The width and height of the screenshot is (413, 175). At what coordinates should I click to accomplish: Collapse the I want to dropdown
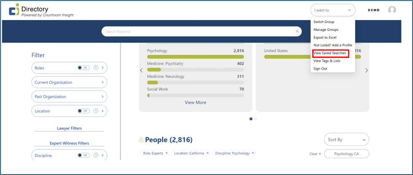[332, 10]
